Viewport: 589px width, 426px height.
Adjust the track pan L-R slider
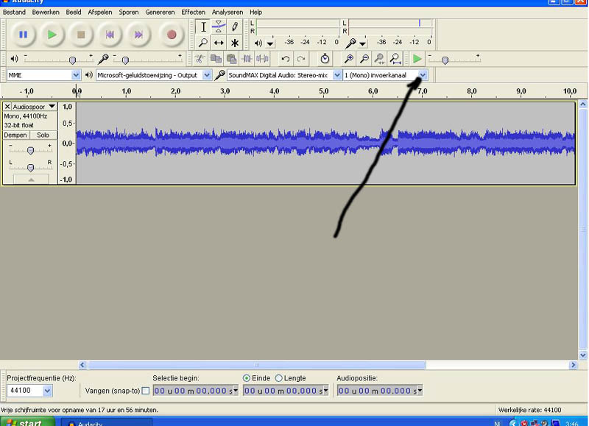30,167
